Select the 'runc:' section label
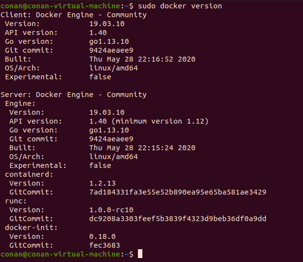 coord(16,201)
